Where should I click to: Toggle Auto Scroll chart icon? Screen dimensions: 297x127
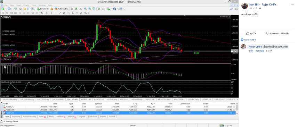click(x=99, y=9)
